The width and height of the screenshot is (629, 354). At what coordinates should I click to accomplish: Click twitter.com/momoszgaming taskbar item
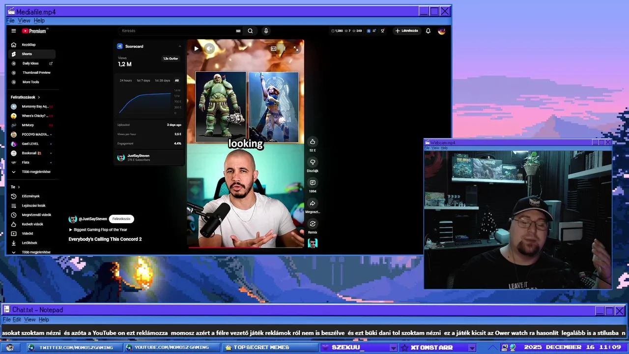point(73,348)
